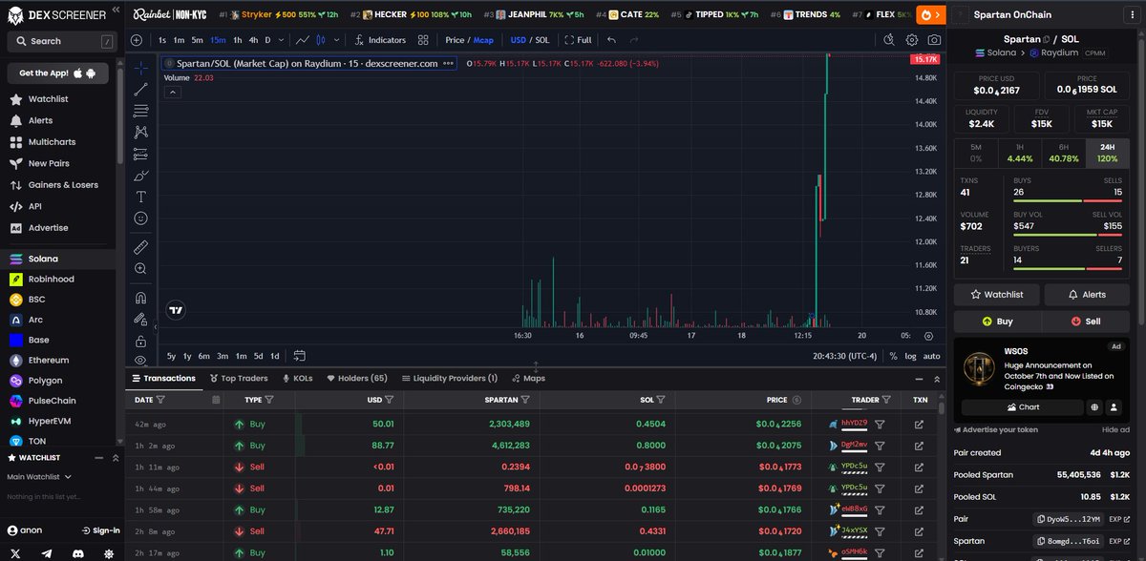The width and height of the screenshot is (1146, 561).
Task: Toggle the log price scale
Action: click(x=910, y=356)
